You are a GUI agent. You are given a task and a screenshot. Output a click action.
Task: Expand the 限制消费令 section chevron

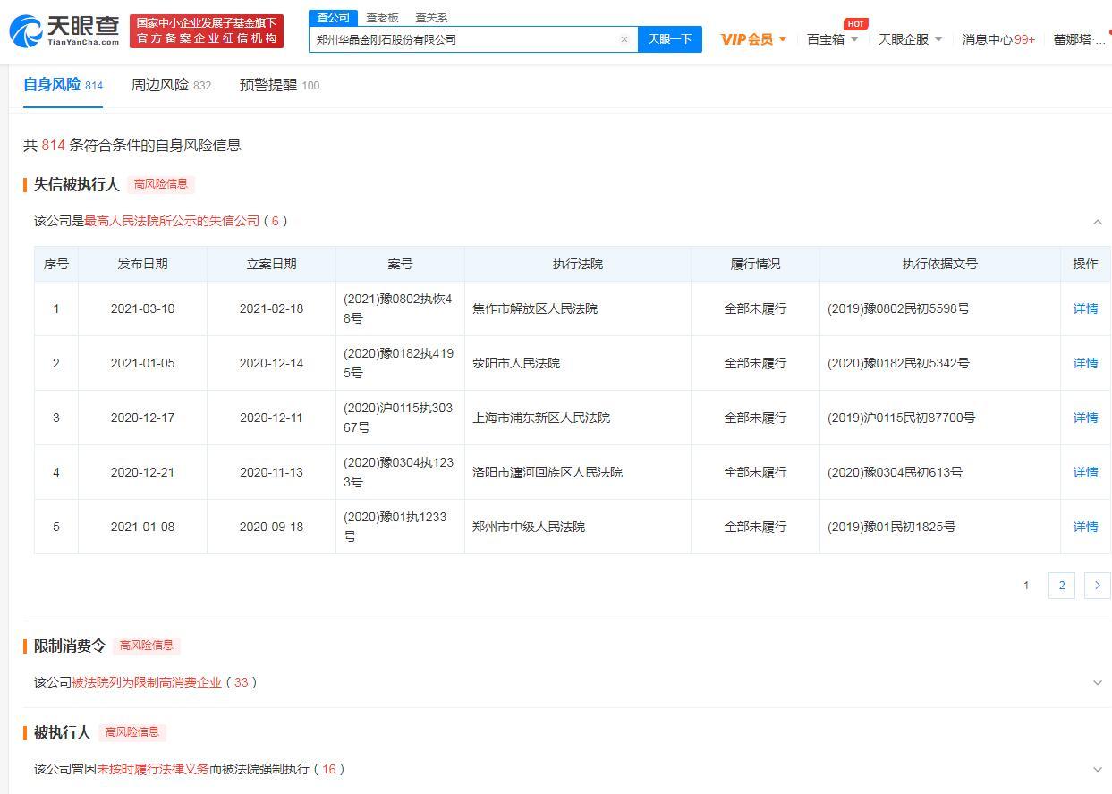[x=1098, y=683]
